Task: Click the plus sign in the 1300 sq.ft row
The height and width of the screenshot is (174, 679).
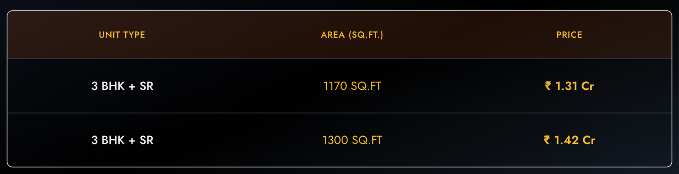Action: pyautogui.click(x=132, y=141)
